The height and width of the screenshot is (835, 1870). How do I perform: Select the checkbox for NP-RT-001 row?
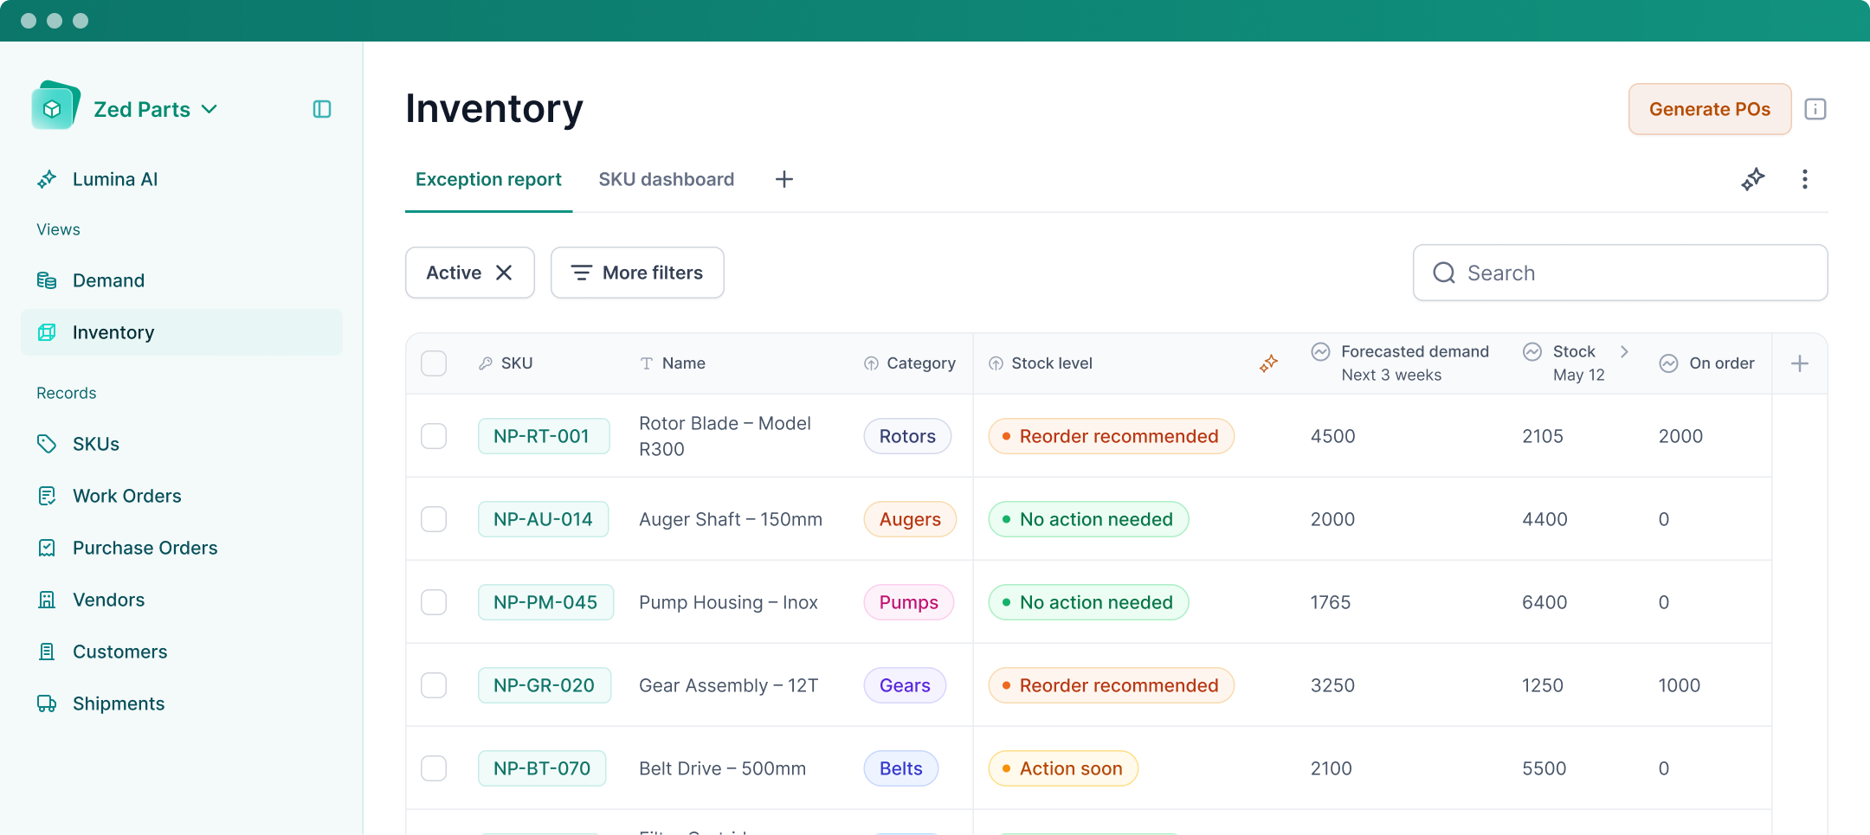coord(434,436)
